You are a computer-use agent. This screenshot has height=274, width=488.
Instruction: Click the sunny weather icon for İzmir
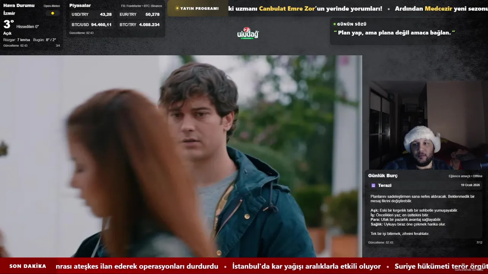click(53, 13)
